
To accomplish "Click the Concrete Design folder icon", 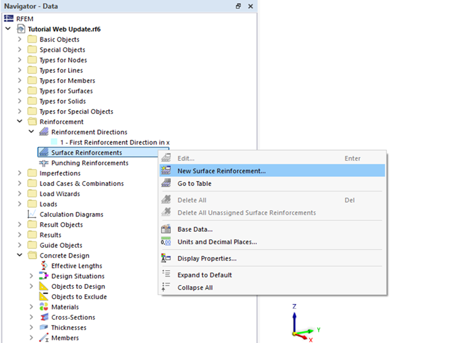I will click(32, 256).
